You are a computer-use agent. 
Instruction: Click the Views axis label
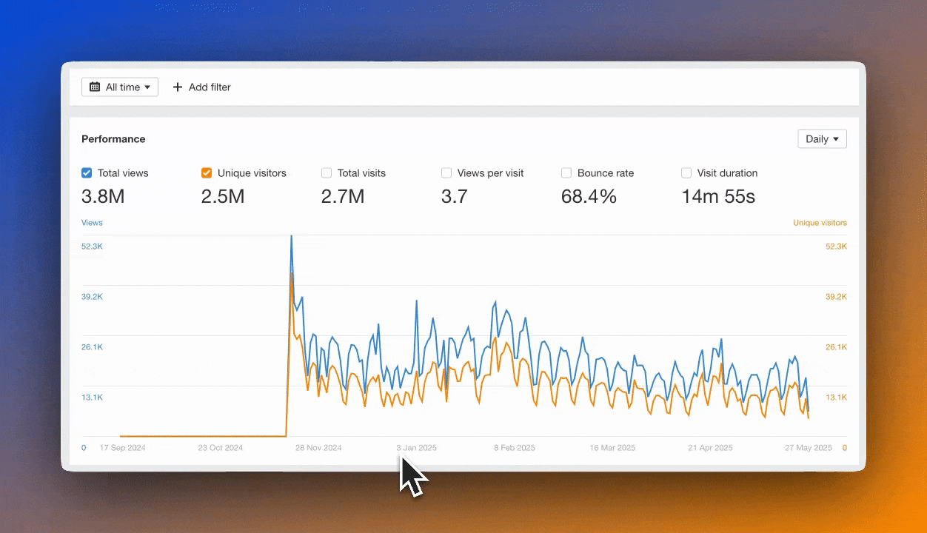(92, 222)
